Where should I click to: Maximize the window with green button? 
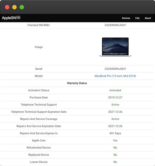click(x=22, y=7)
